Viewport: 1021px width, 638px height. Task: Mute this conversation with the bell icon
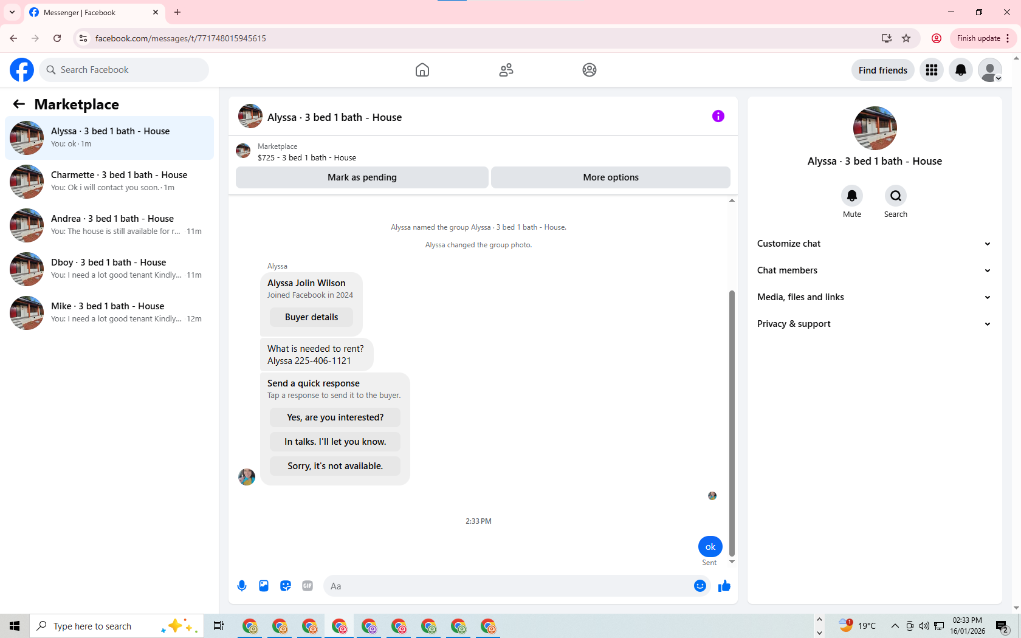click(x=852, y=196)
